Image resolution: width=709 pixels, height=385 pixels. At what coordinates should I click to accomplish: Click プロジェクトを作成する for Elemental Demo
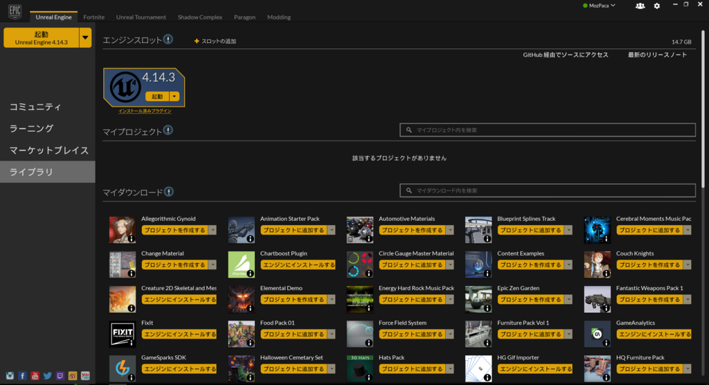click(x=294, y=300)
